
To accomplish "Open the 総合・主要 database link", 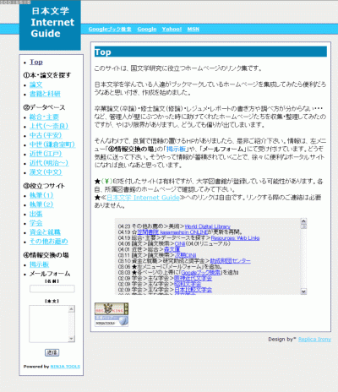I will coord(44,117).
